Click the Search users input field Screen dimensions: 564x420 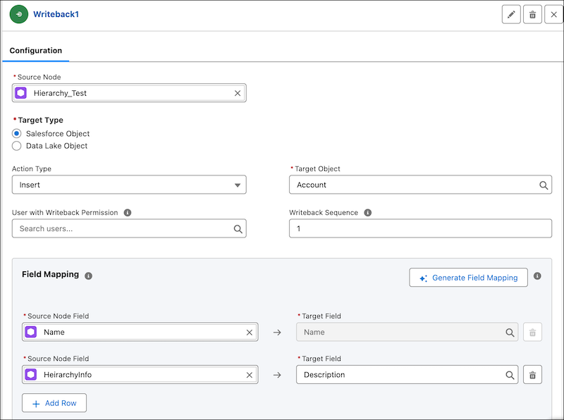[129, 229]
